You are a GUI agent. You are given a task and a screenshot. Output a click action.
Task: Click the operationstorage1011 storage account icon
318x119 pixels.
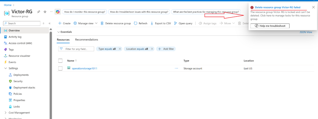click(x=69, y=68)
